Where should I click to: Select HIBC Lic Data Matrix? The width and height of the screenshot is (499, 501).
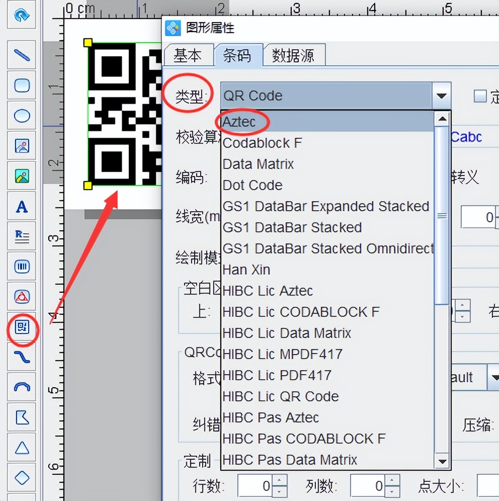[328, 332]
